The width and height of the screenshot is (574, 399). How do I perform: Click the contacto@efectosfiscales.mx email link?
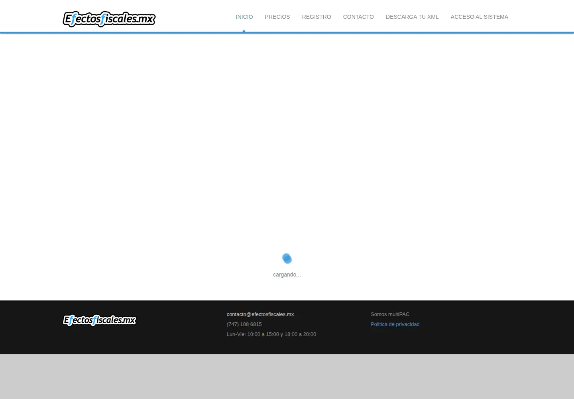tap(260, 314)
